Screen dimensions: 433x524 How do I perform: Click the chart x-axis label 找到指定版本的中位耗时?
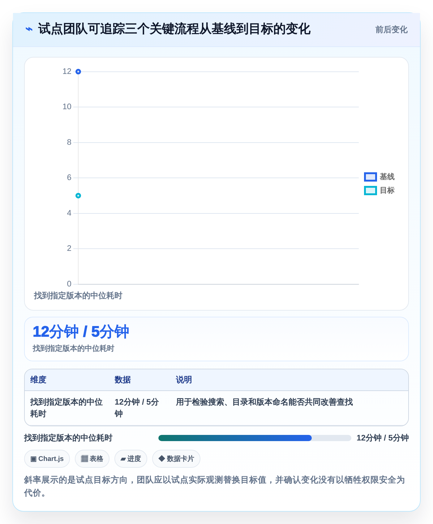pyautogui.click(x=78, y=296)
